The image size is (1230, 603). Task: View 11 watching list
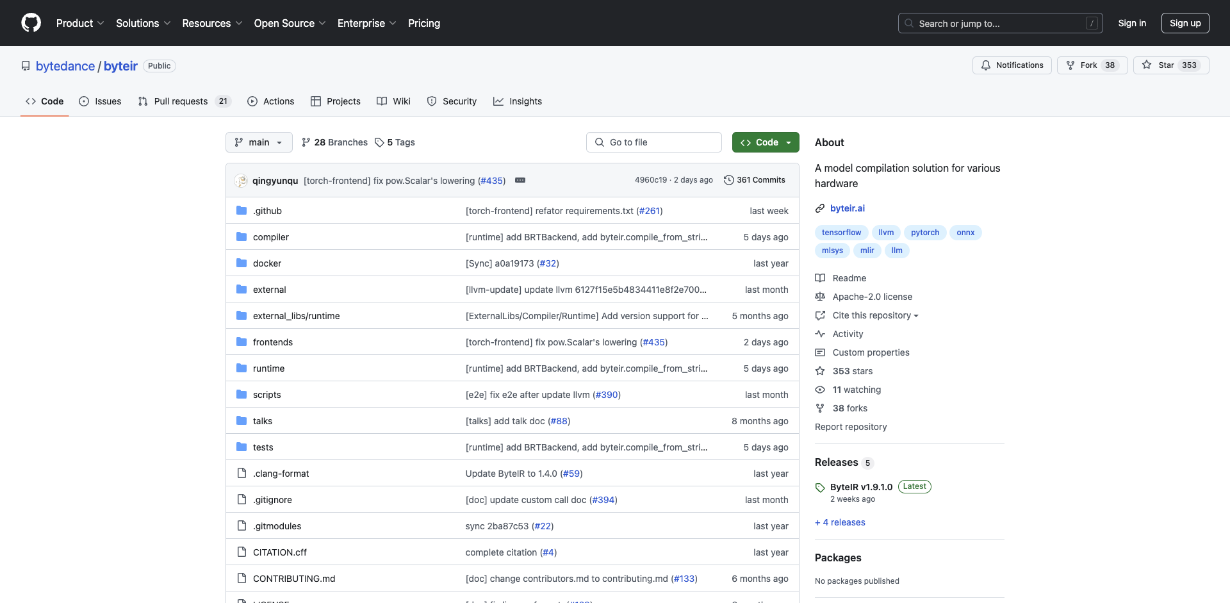(x=857, y=390)
